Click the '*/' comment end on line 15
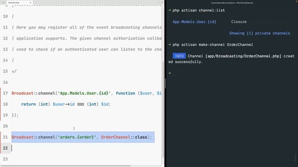The width and height of the screenshot is (298, 167). pyautogui.click(x=14, y=71)
